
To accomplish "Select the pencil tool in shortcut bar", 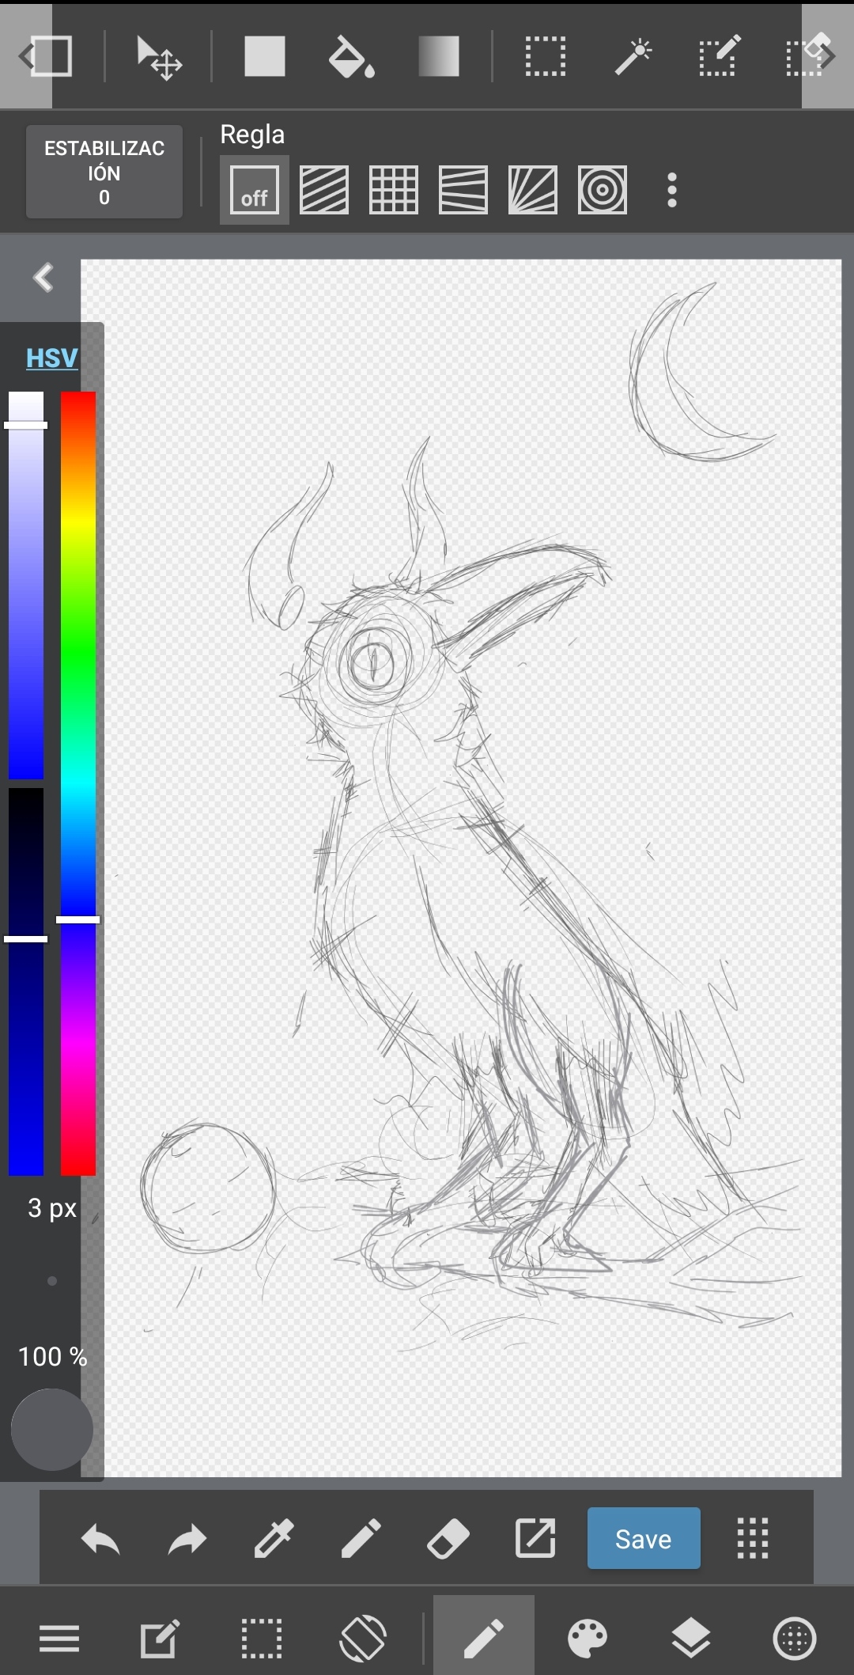I will [361, 1539].
